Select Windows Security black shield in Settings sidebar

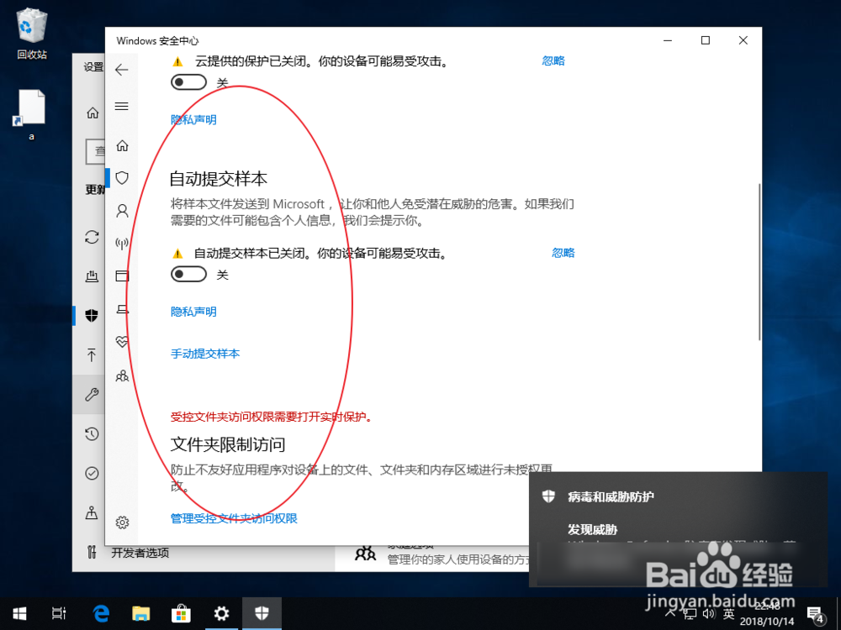[x=92, y=316]
